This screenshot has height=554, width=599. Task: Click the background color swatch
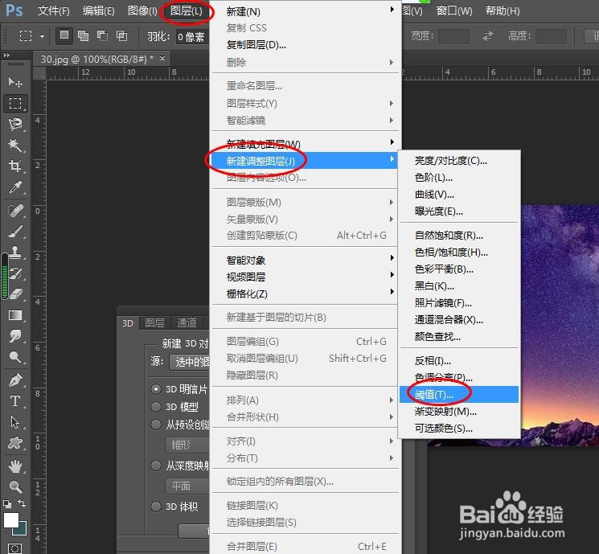click(22, 530)
